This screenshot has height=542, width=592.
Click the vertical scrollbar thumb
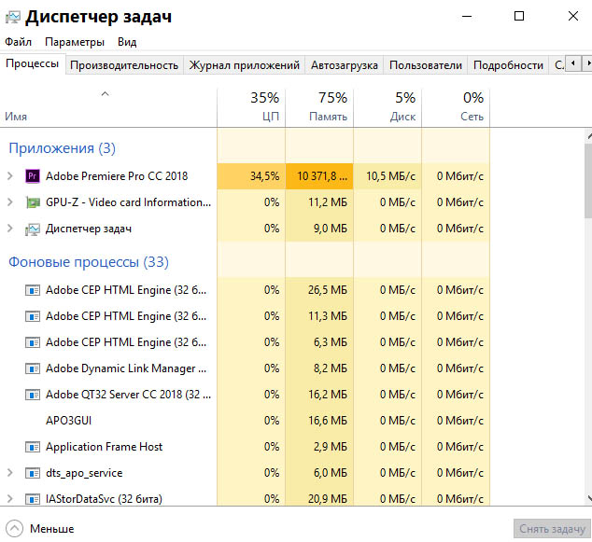click(588, 180)
